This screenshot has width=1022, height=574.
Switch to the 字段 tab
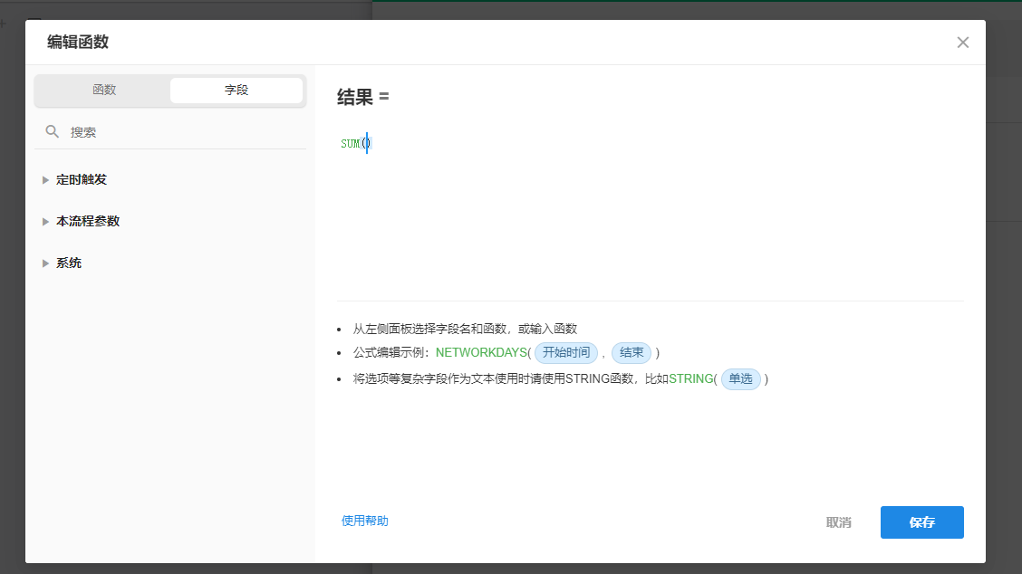[x=236, y=90]
